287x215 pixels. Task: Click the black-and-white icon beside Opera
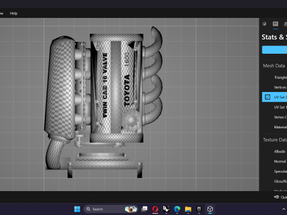[166, 209]
